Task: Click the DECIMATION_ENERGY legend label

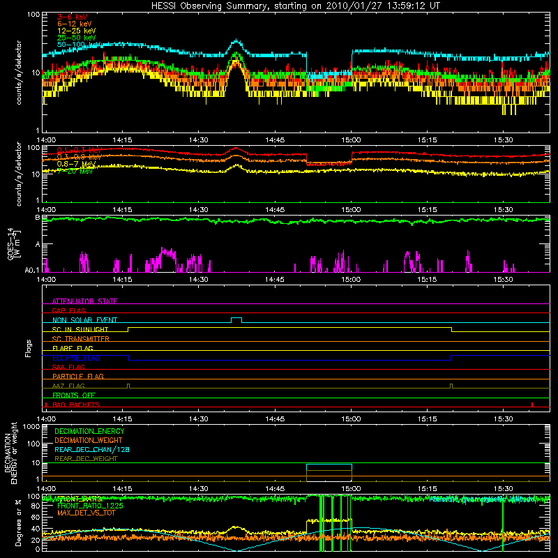Action: tap(89, 431)
